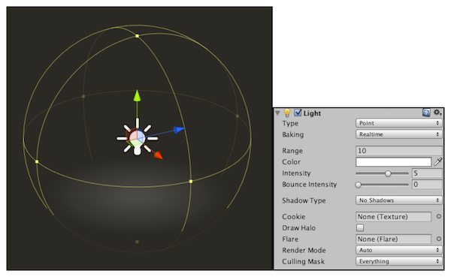Click the front yellow range handle on sphere
Viewport: 451px width, 277px height.
191,182
